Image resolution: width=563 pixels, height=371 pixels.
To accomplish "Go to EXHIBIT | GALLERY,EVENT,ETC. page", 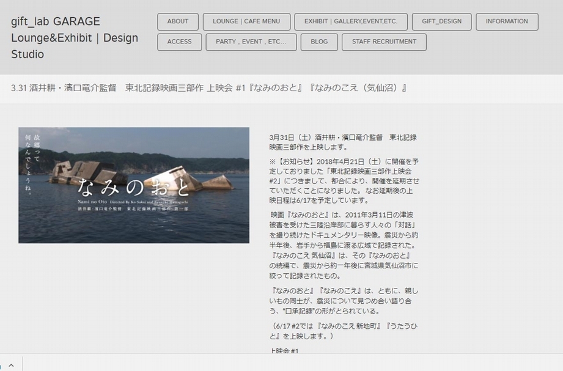I will click(x=351, y=21).
